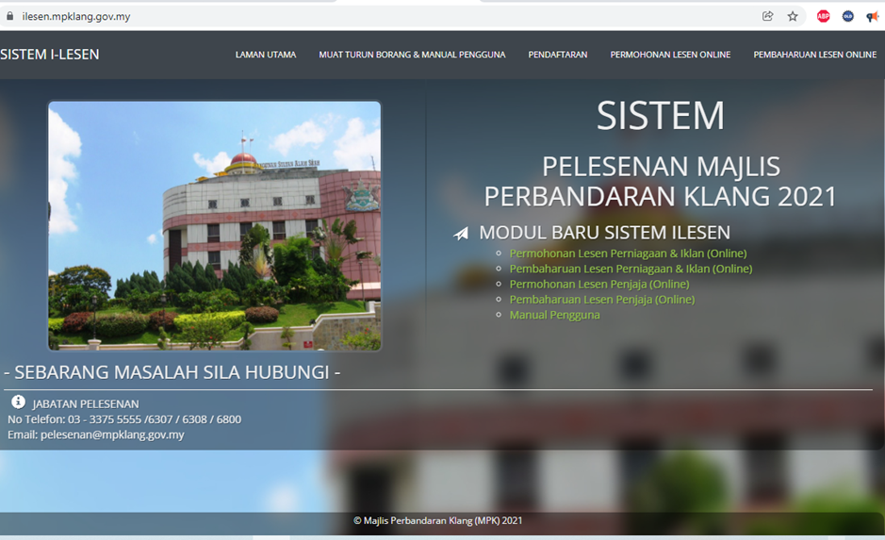Open the share page icon in address bar
This screenshot has height=540, width=885.
point(767,16)
